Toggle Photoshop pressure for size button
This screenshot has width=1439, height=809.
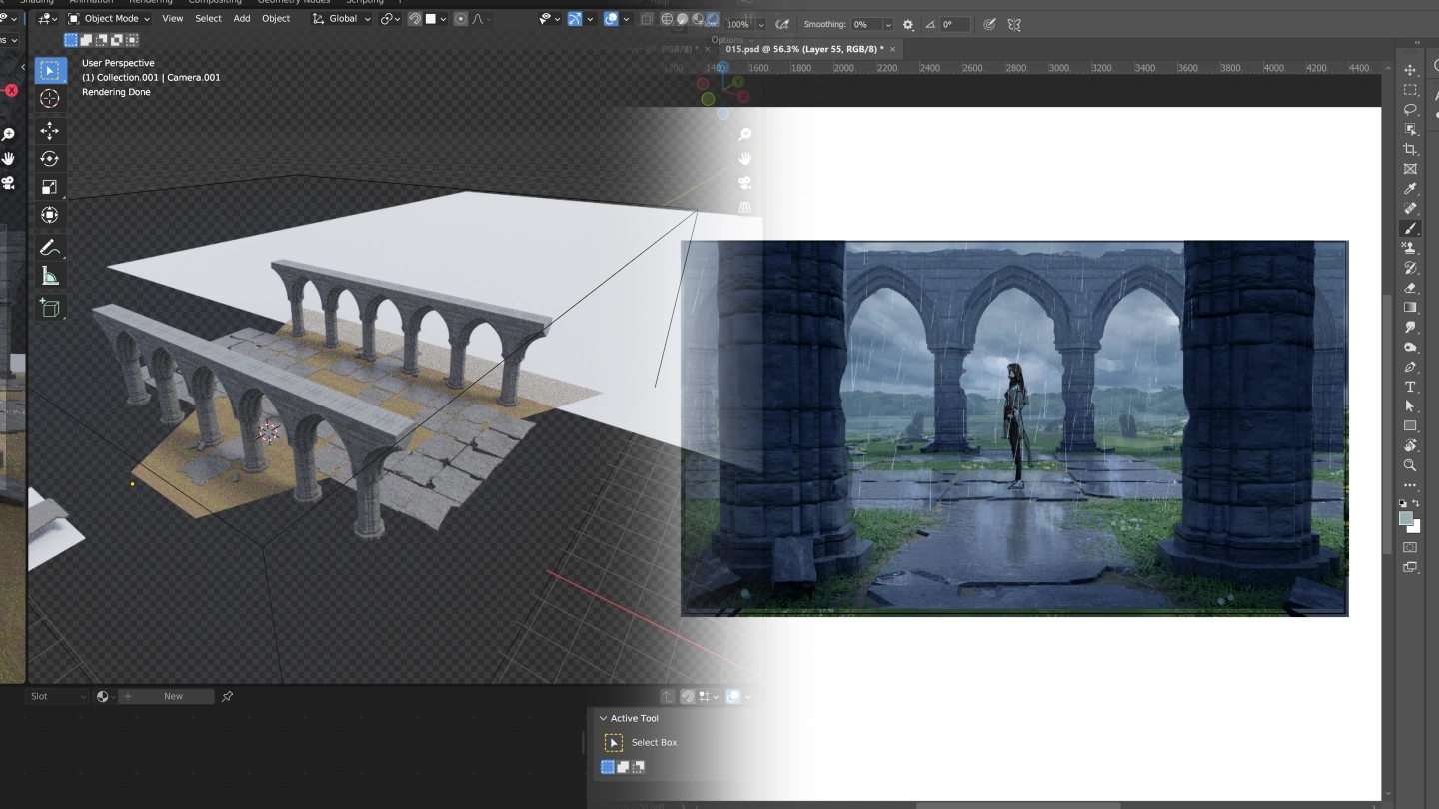(x=989, y=24)
